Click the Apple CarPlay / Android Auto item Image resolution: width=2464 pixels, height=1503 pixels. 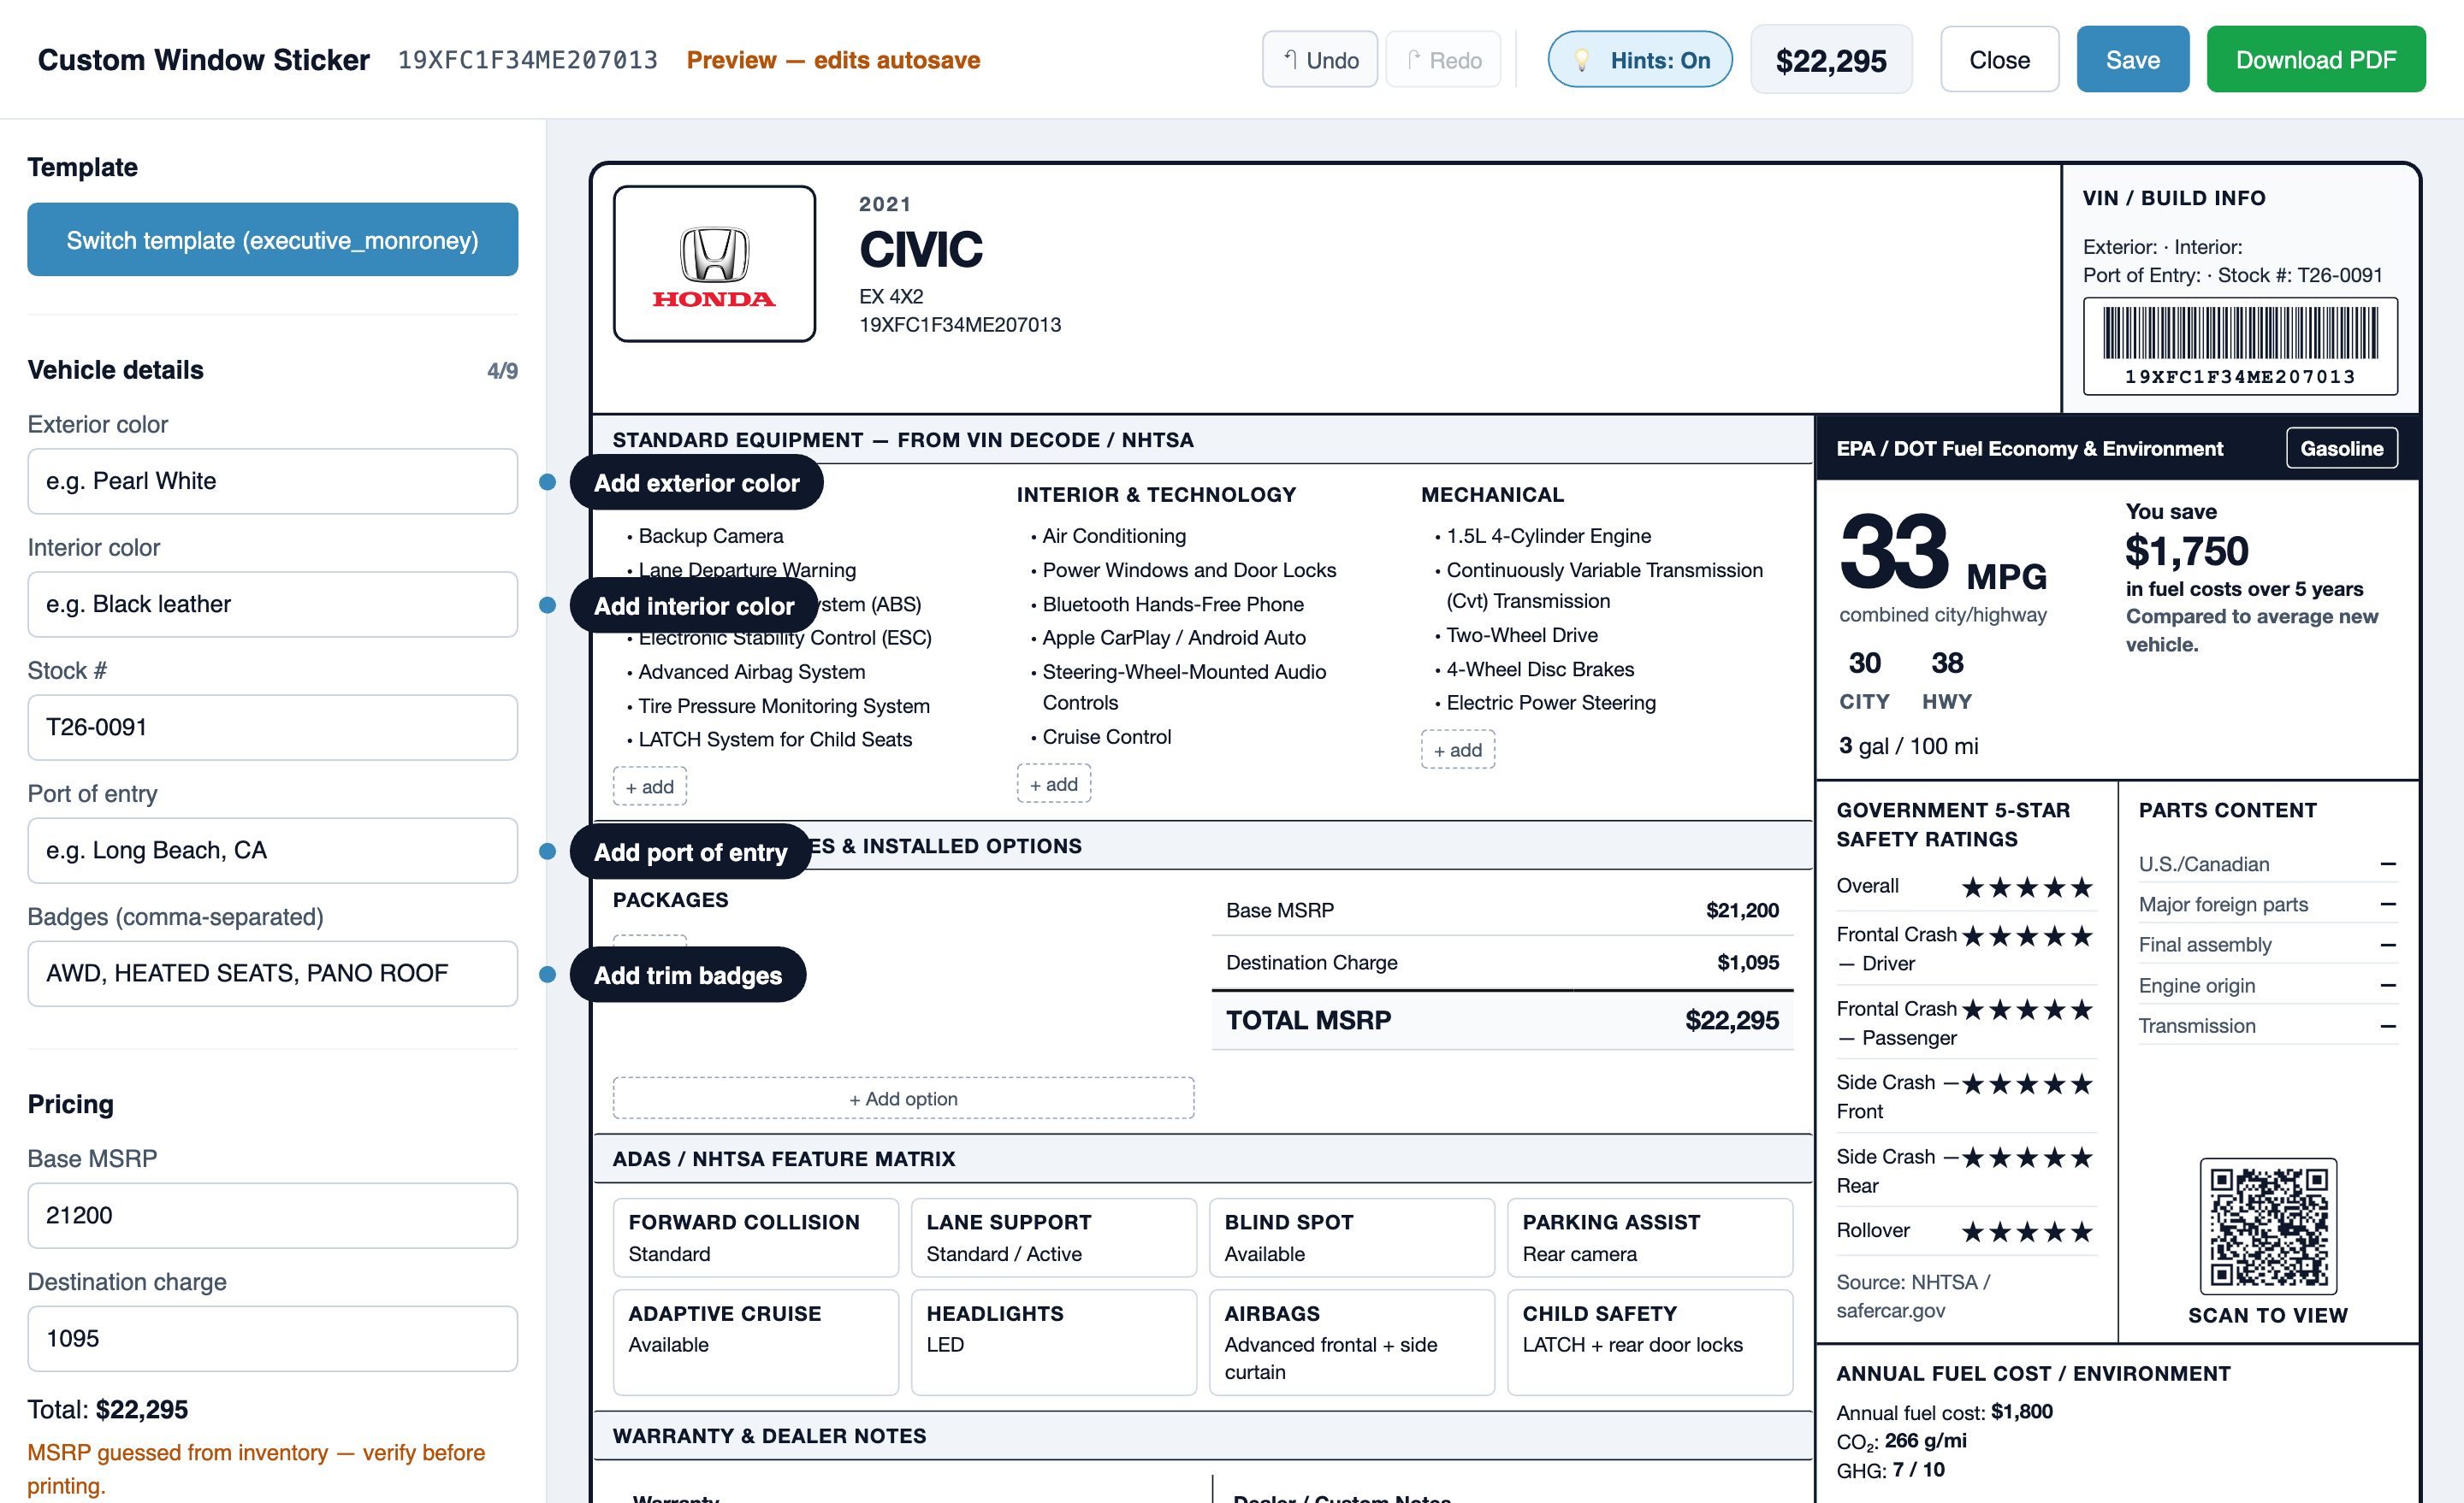click(x=1174, y=638)
